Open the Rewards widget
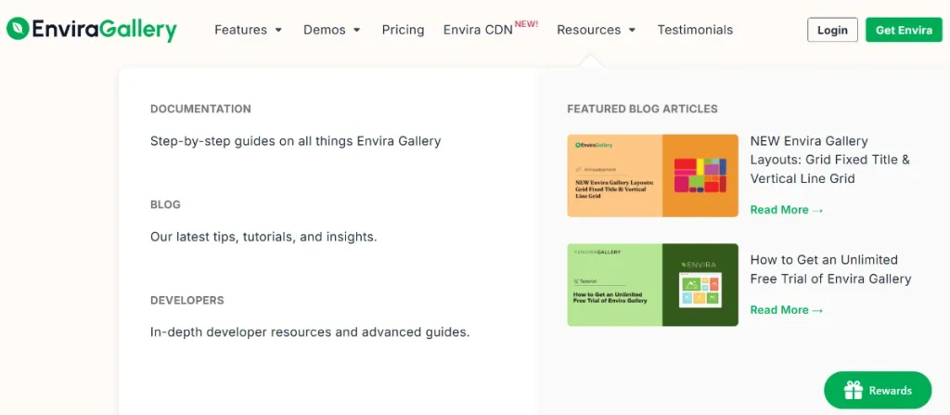 coord(878,390)
